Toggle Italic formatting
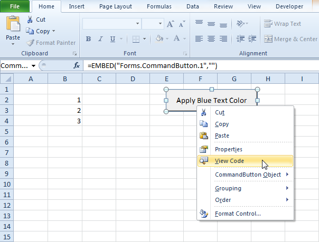Image resolution: width=319 pixels, height=242 pixels. (x=99, y=39)
